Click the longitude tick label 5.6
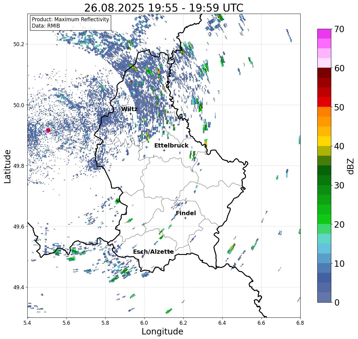The image size is (358, 339). [66, 323]
